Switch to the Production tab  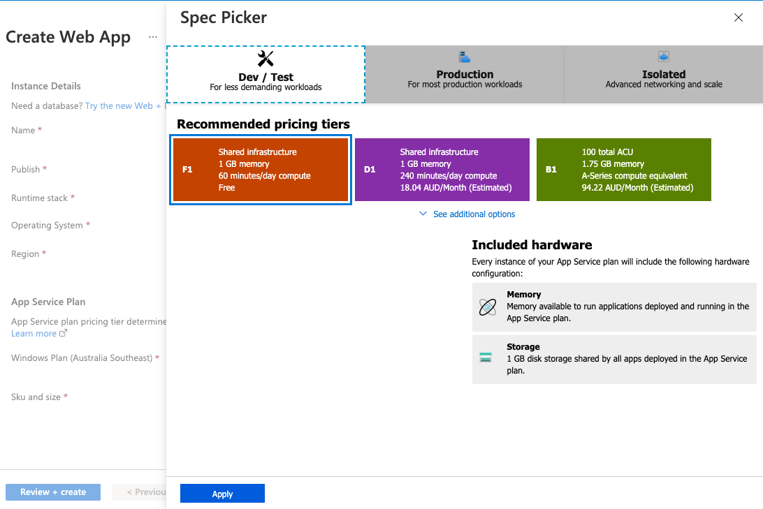point(465,75)
